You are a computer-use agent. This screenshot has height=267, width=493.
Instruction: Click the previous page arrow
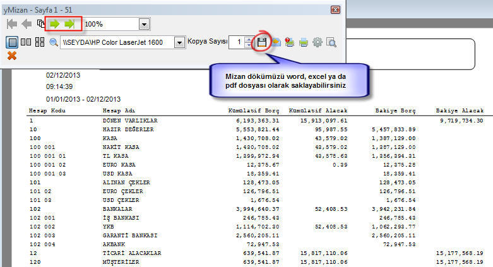[27, 24]
